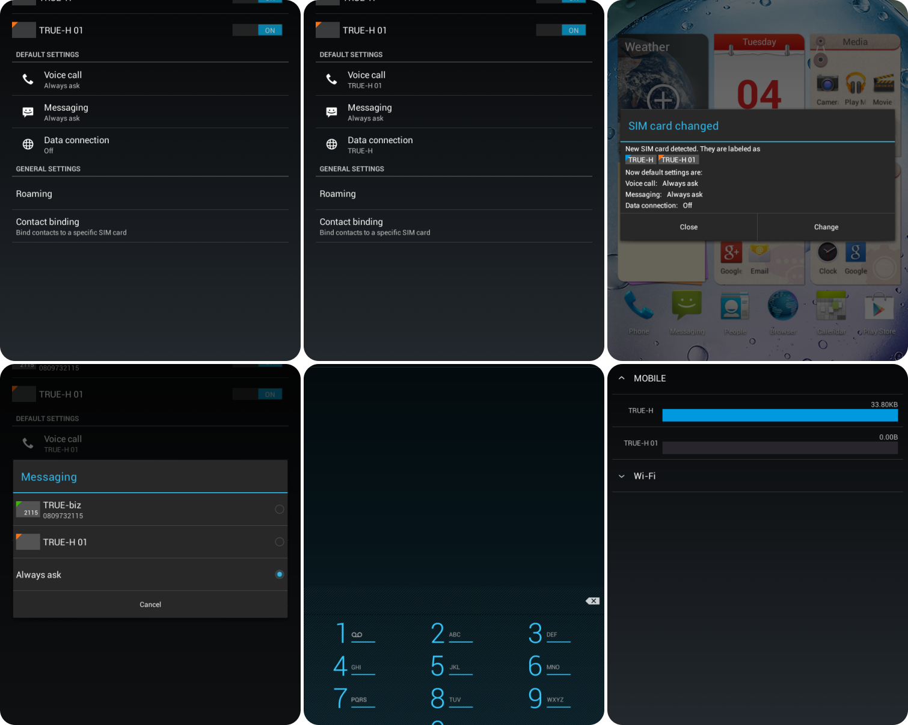Tap digit 7 PQRS key

[x=355, y=698]
